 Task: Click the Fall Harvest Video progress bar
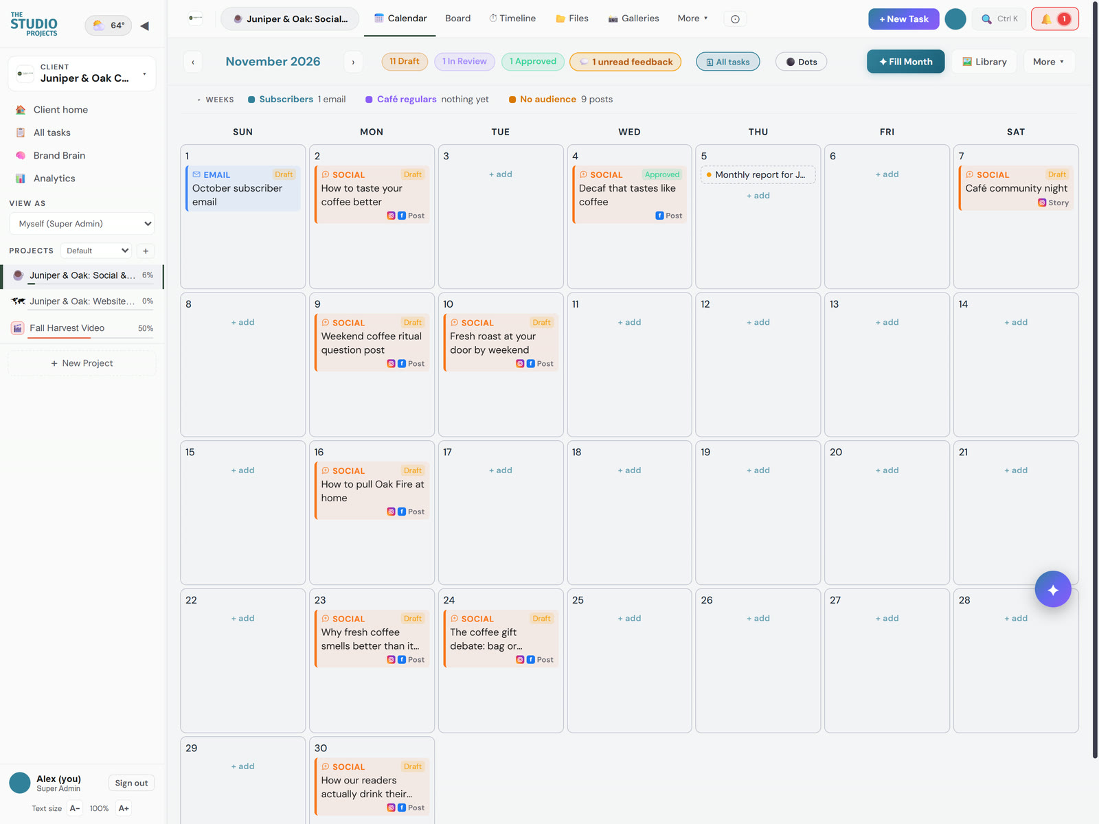(91, 336)
